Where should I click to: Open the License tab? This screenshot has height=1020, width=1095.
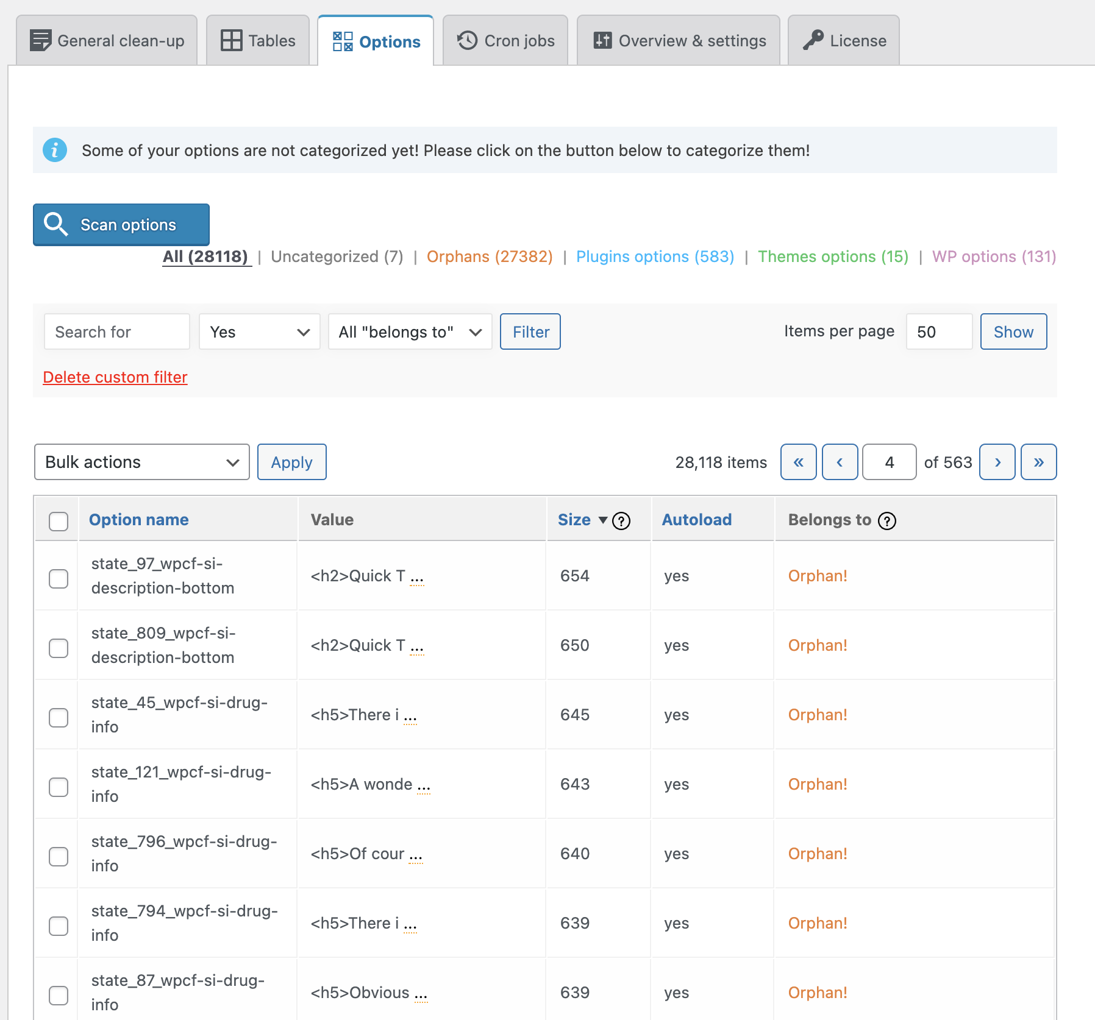[x=844, y=40]
